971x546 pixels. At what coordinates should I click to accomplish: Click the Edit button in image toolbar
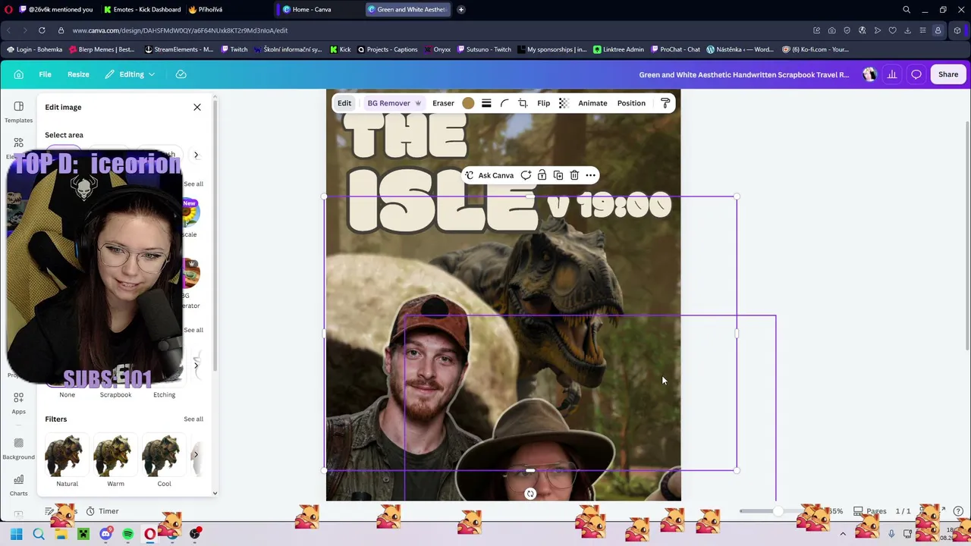(x=344, y=103)
